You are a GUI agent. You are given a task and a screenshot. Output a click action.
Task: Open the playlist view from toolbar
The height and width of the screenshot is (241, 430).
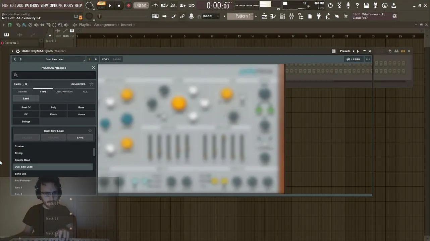point(264,16)
